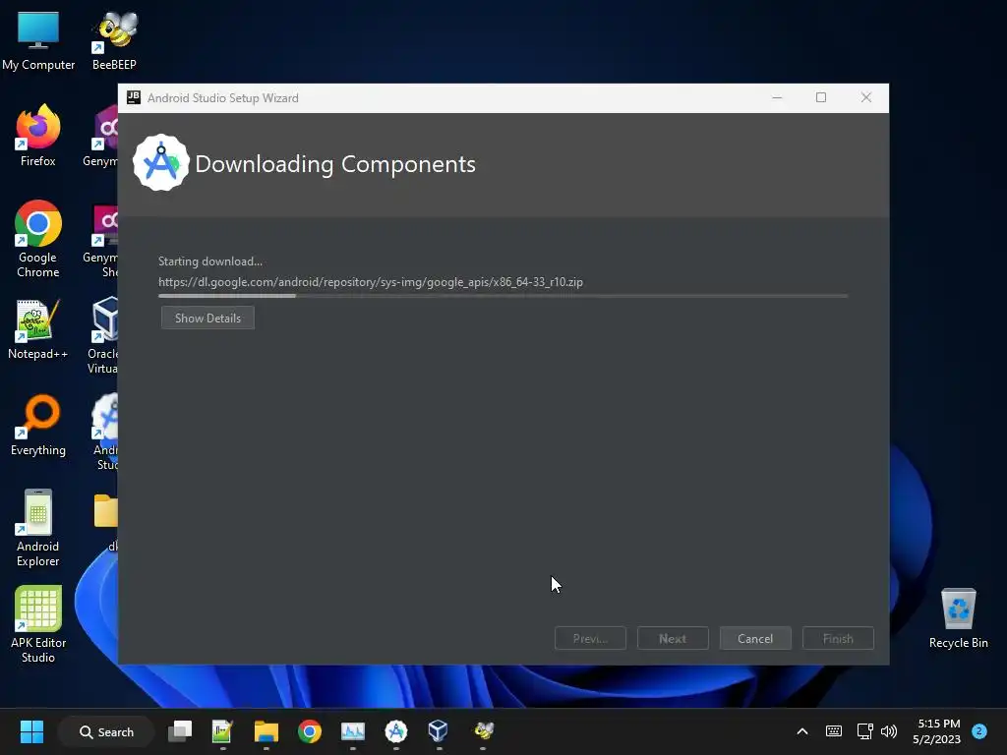The height and width of the screenshot is (755, 1007).
Task: Open My Computer desktop icon
Action: point(38,40)
